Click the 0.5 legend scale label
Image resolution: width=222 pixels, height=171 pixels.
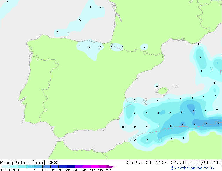coord(12,170)
